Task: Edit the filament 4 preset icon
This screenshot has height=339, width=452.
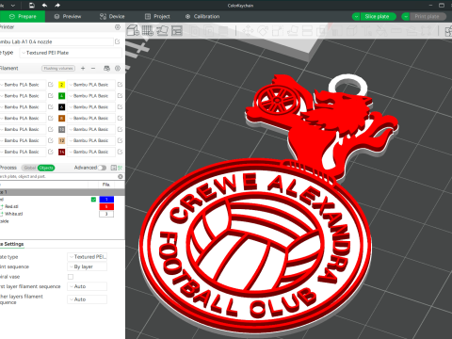Action: [120, 96]
